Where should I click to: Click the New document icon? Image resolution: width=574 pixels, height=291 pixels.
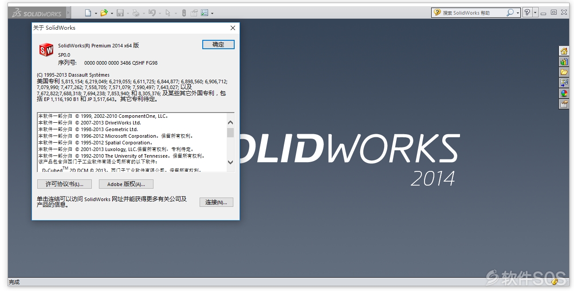click(x=88, y=13)
